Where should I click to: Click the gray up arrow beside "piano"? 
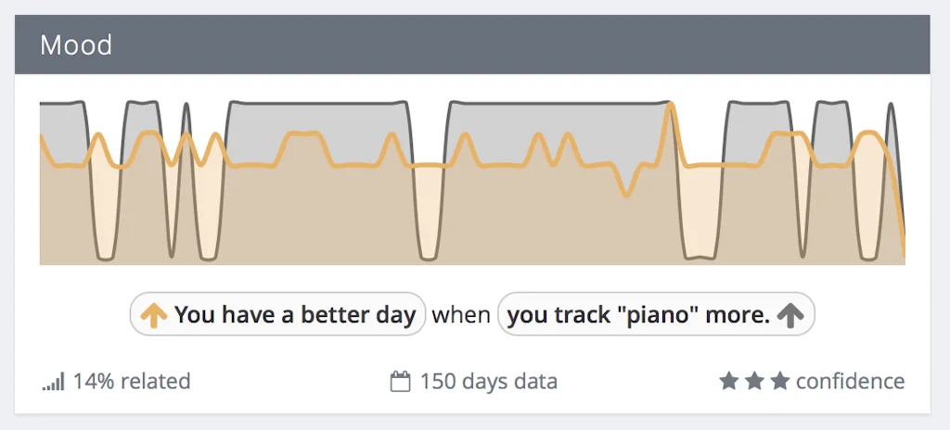[x=790, y=315]
